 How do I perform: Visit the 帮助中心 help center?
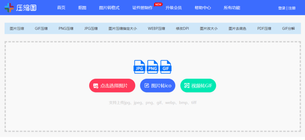click(203, 8)
